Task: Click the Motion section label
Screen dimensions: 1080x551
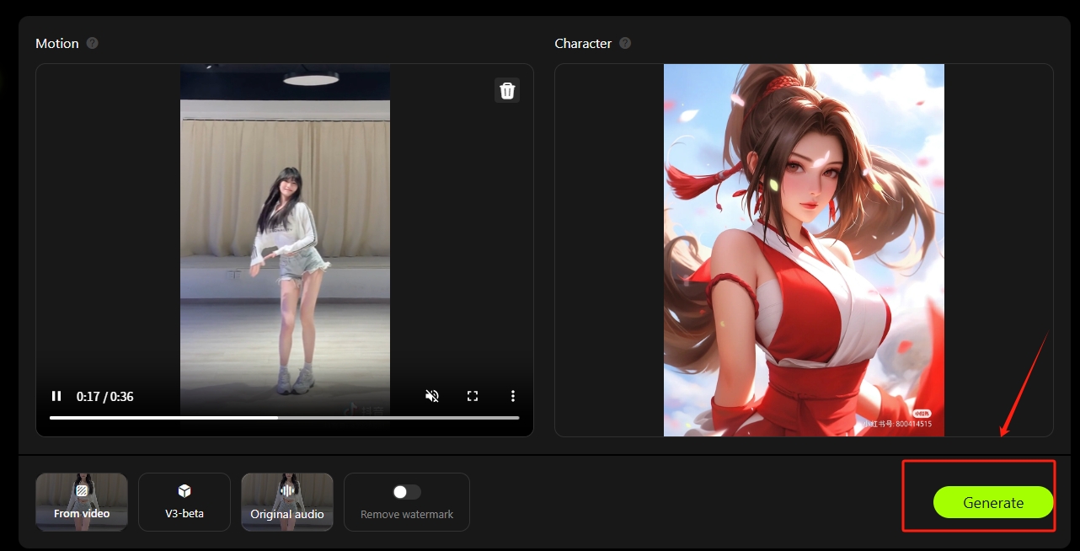Action: point(57,43)
